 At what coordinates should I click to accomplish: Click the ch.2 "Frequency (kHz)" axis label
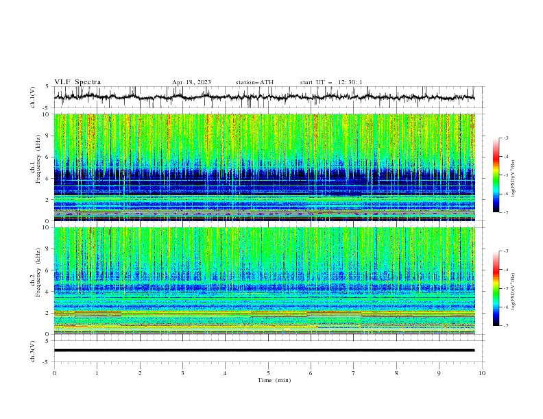click(38, 272)
